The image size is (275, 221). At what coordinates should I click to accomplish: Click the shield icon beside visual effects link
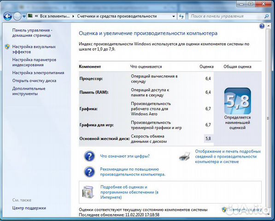click(x=7, y=47)
